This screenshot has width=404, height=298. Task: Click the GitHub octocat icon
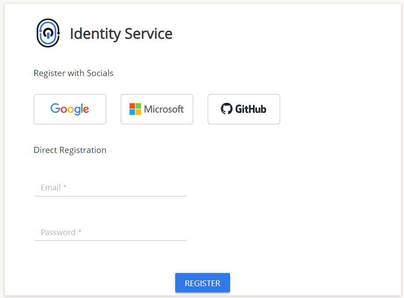(x=227, y=109)
